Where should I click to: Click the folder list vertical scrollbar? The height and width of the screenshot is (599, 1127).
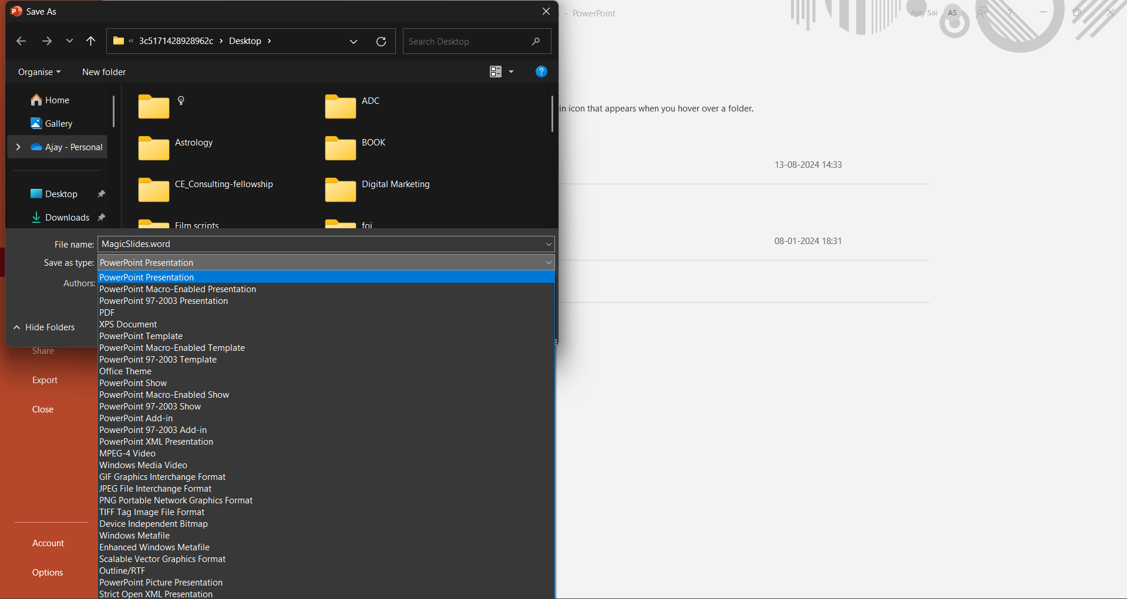tap(552, 114)
